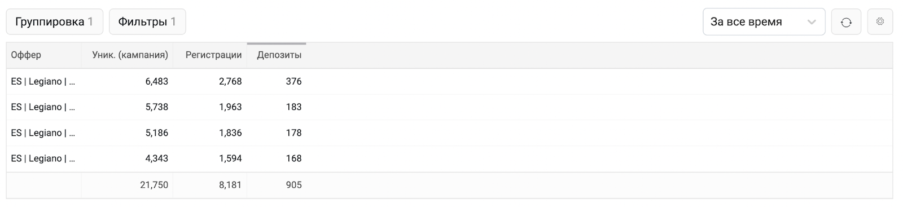Image resolution: width=903 pixels, height=207 pixels.
Task: Click deposits value 376
Action: [x=293, y=81]
